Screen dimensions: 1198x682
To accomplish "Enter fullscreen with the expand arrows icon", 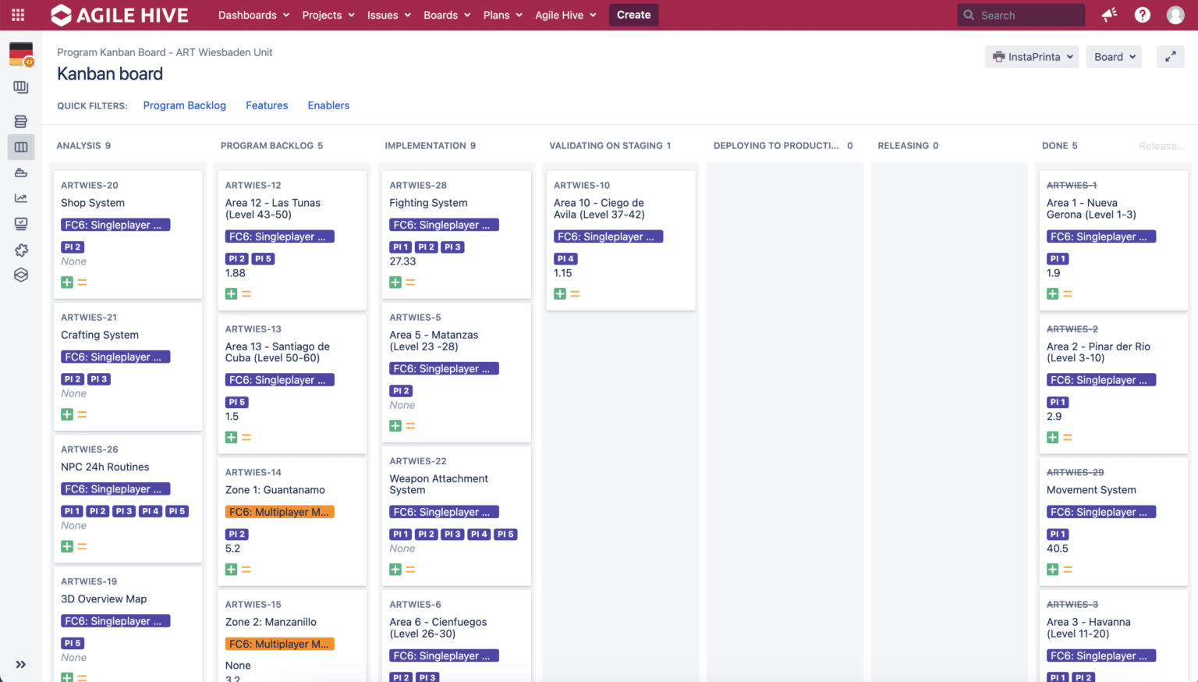I will click(1170, 57).
